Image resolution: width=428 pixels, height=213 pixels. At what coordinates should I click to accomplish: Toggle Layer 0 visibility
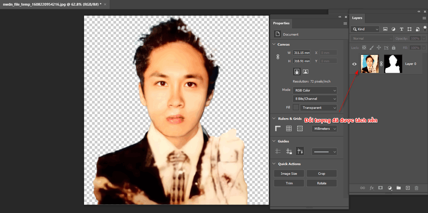tap(354, 64)
